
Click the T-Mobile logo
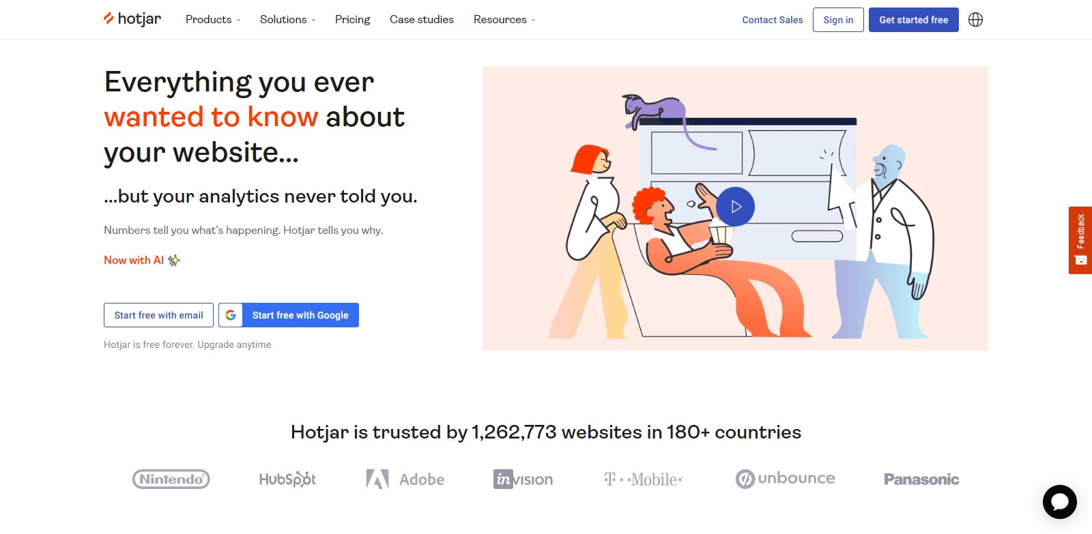coord(644,479)
